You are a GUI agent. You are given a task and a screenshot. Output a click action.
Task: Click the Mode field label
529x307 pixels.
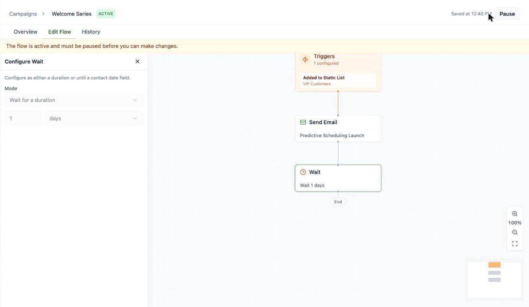(x=11, y=88)
